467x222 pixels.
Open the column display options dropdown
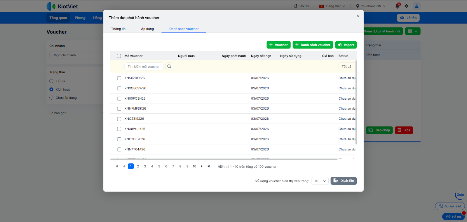click(413, 31)
